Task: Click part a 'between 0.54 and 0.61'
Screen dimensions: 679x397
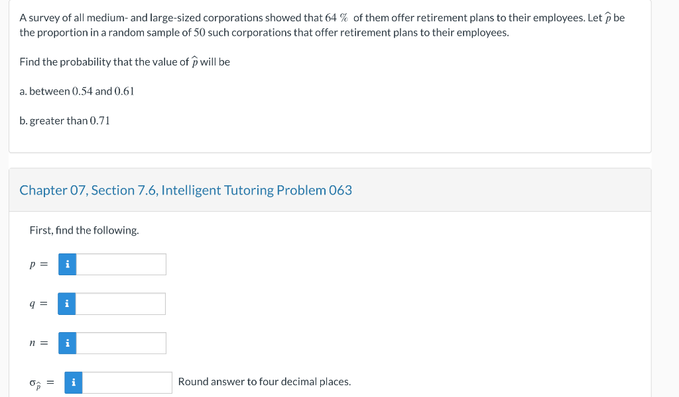Action: 77,91
